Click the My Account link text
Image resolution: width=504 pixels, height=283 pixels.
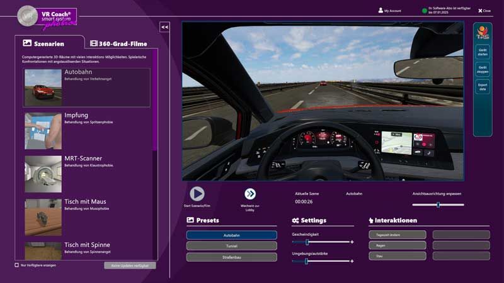[x=392, y=11]
